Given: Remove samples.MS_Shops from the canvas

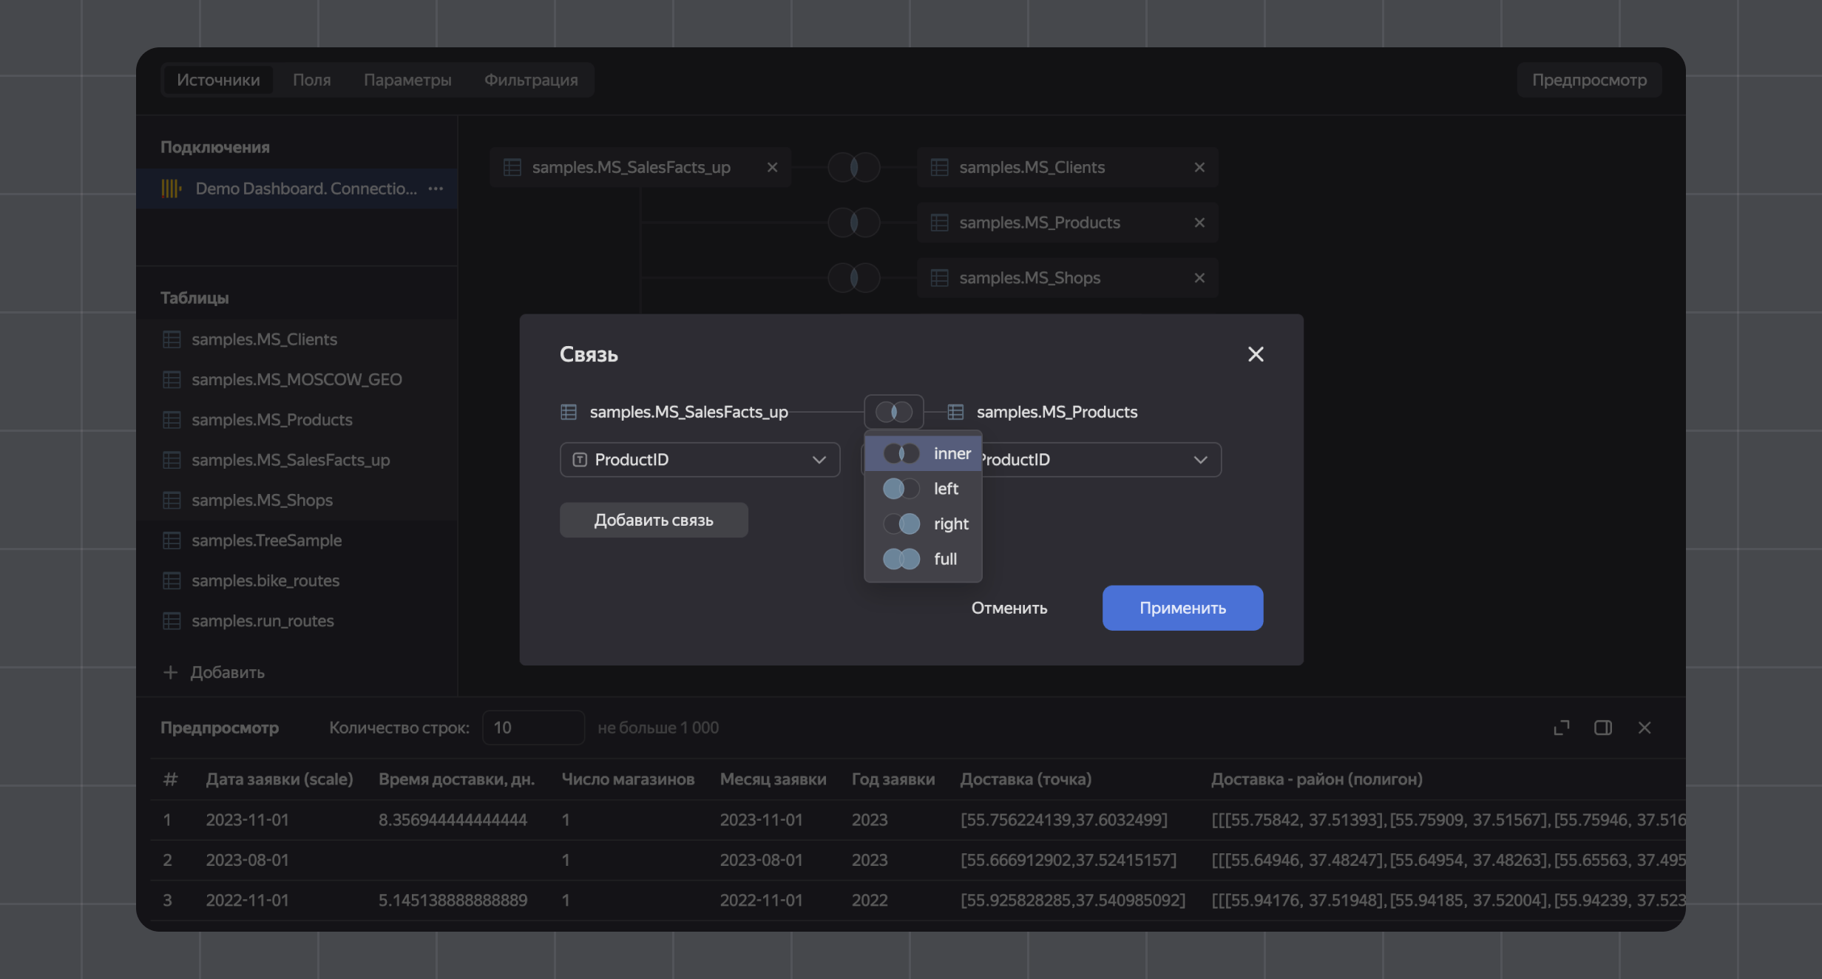Looking at the screenshot, I should [1199, 278].
